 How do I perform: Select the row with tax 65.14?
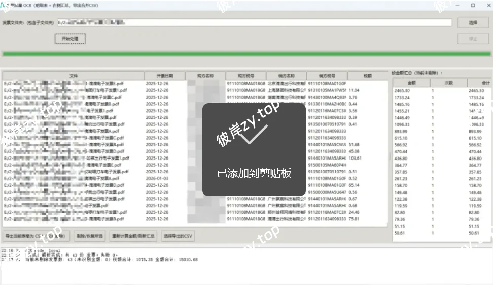(x=195, y=185)
